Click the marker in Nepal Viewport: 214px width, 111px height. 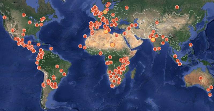coord(163,37)
